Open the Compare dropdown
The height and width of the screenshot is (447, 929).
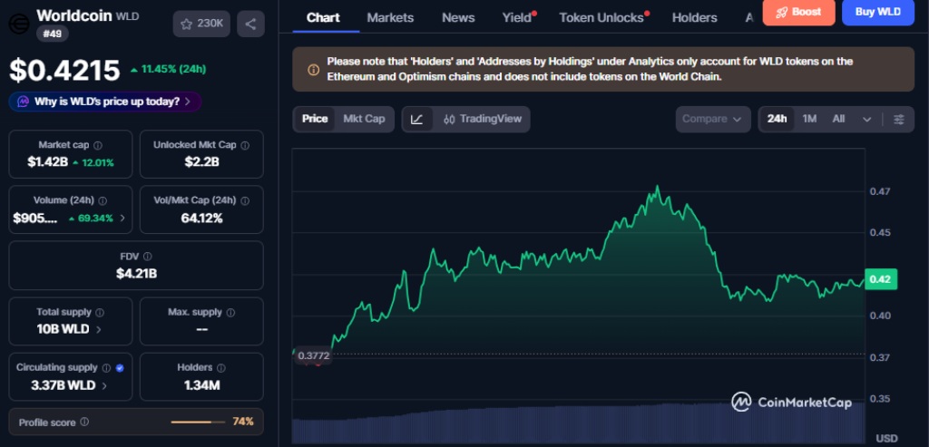pos(713,119)
